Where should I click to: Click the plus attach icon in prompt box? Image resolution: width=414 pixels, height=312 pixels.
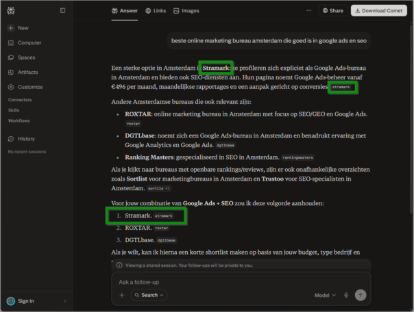(x=122, y=295)
